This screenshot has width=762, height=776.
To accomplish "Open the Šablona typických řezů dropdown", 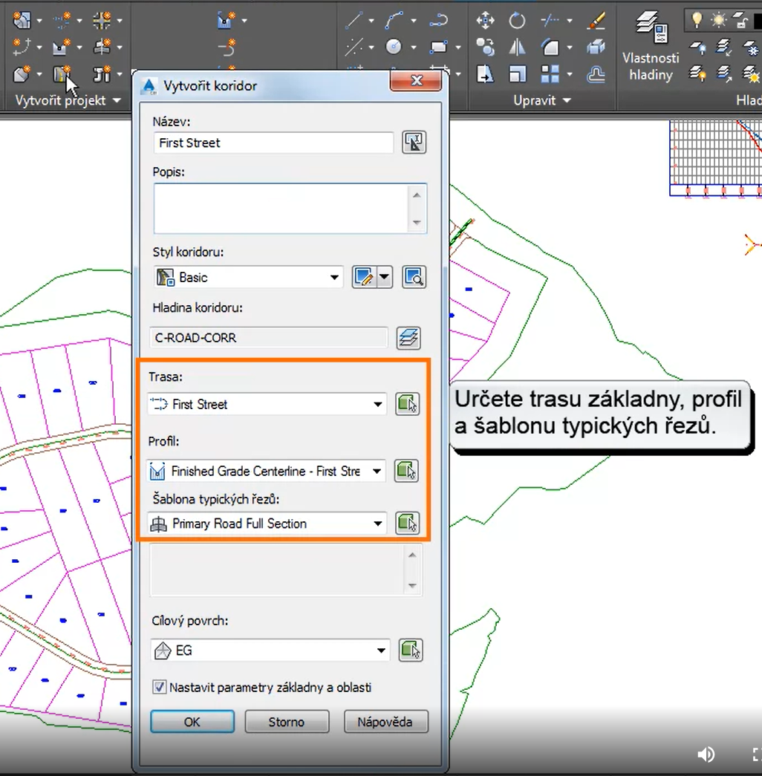I will point(378,524).
